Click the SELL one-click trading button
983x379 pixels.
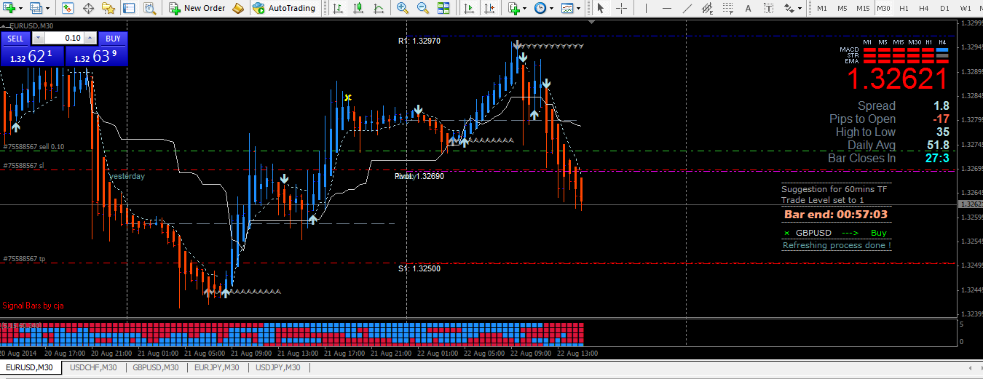pyautogui.click(x=15, y=38)
